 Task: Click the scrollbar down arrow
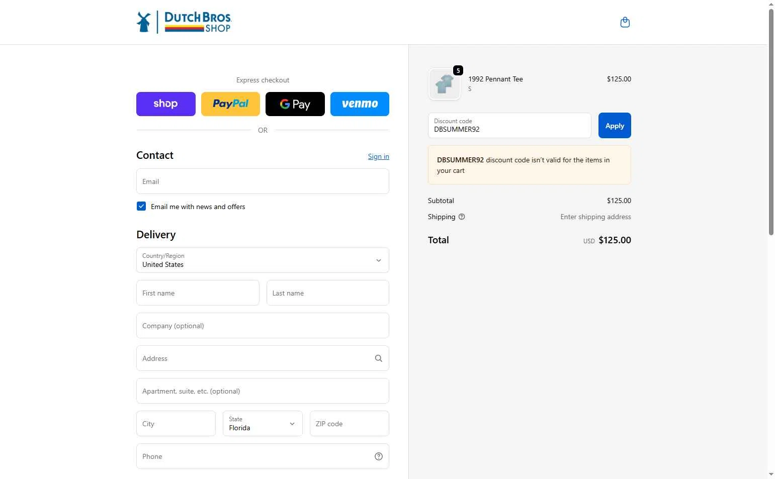click(771, 474)
